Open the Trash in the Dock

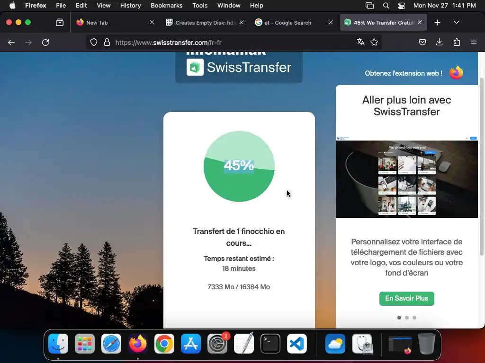click(427, 344)
